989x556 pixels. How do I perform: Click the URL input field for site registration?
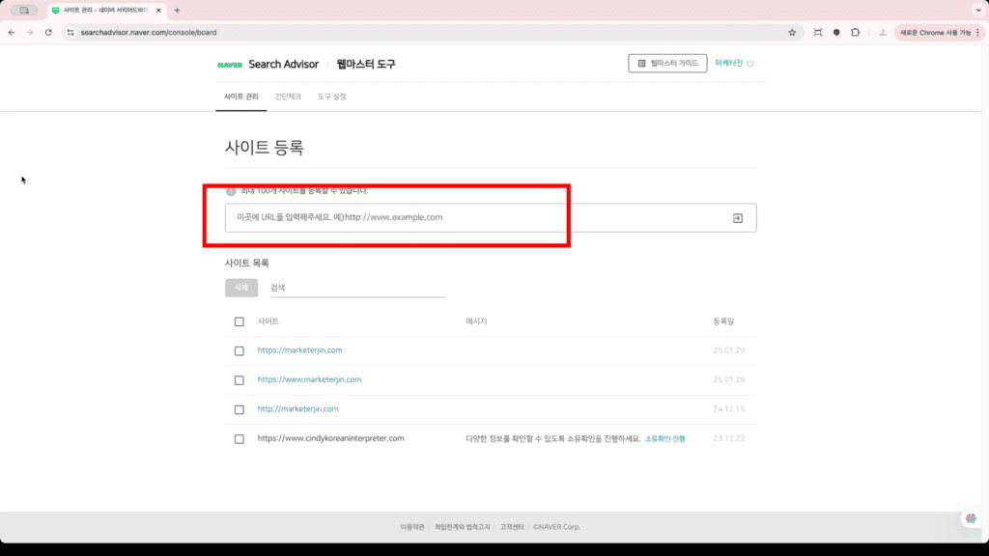click(435, 217)
